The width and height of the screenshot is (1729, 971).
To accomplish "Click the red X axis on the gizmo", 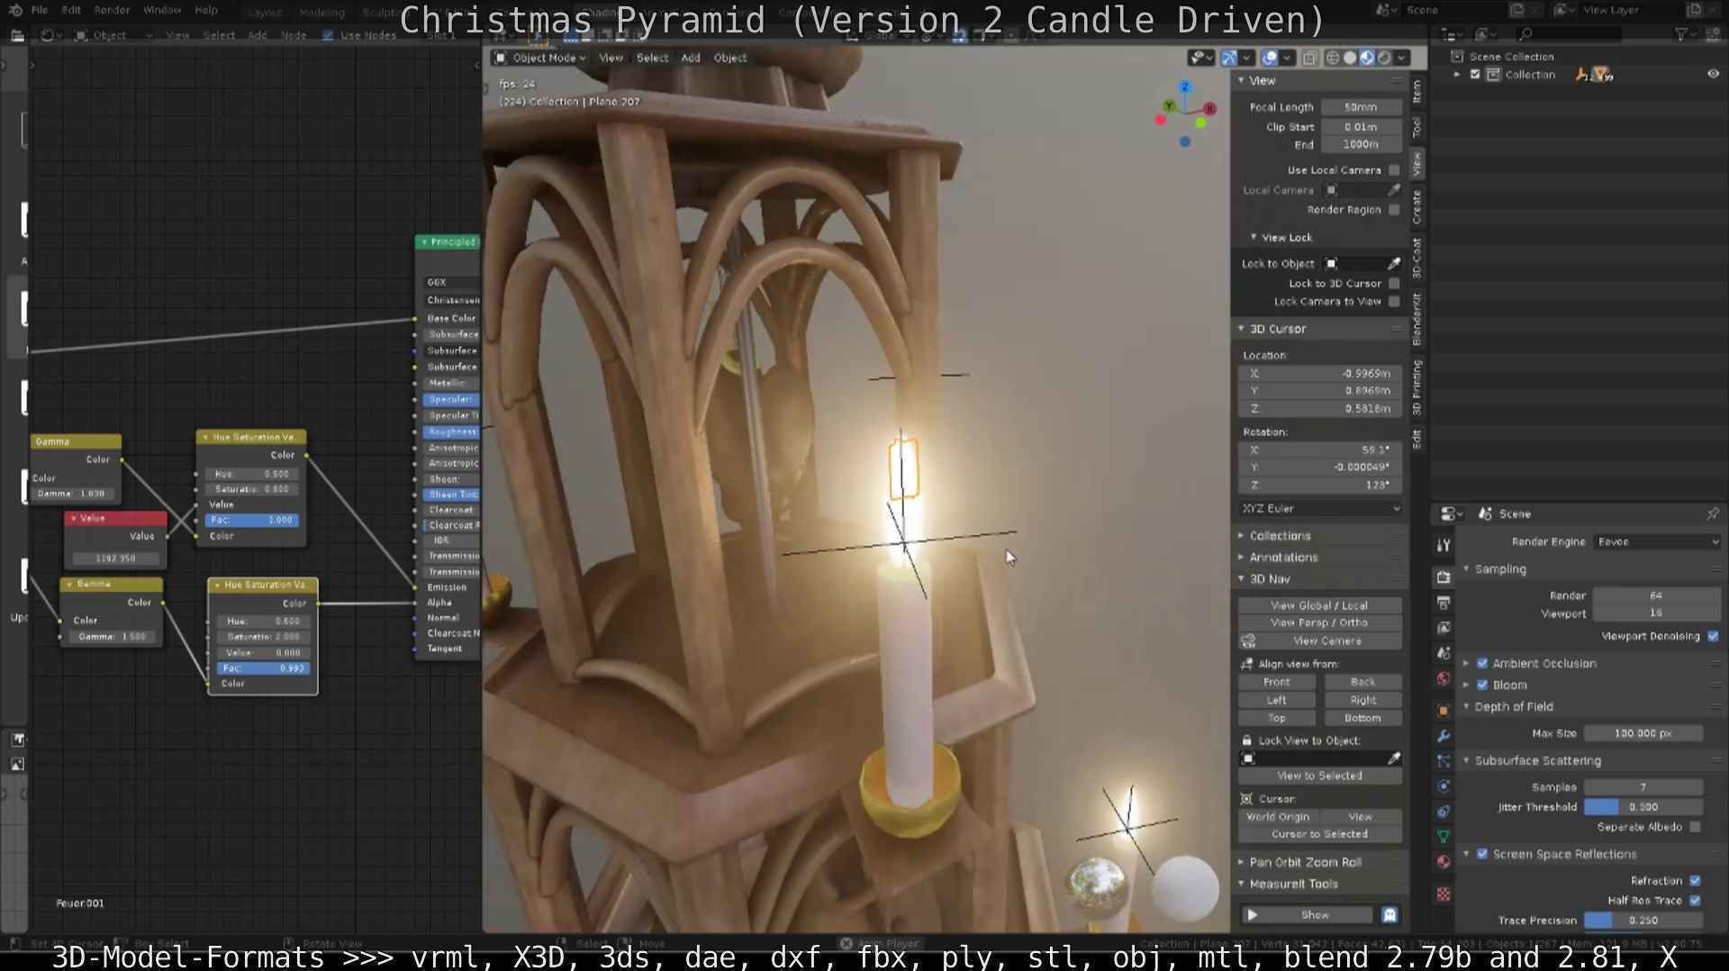I will click(1209, 108).
